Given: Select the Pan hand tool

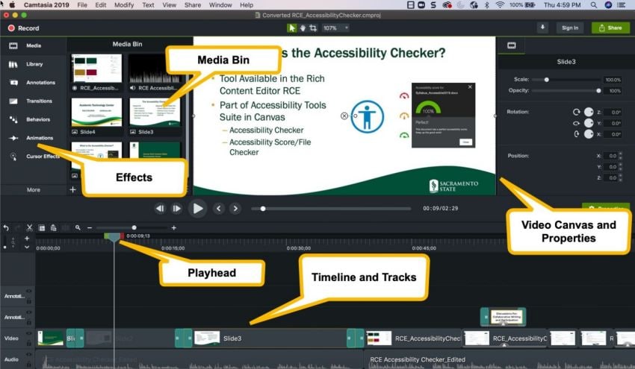Looking at the screenshot, I should [303, 28].
